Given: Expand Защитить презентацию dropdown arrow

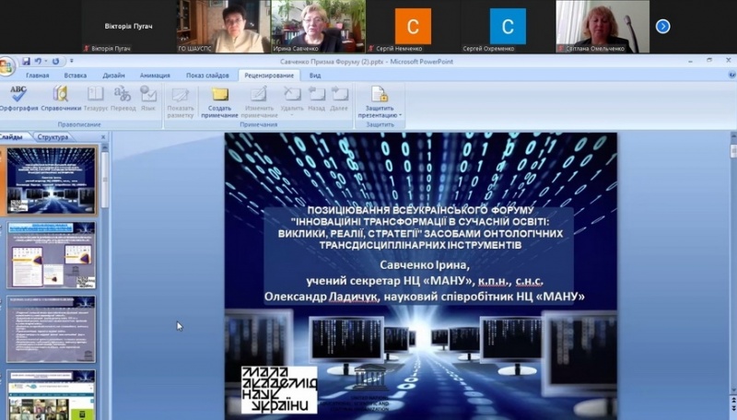Looking at the screenshot, I should tap(400, 115).
